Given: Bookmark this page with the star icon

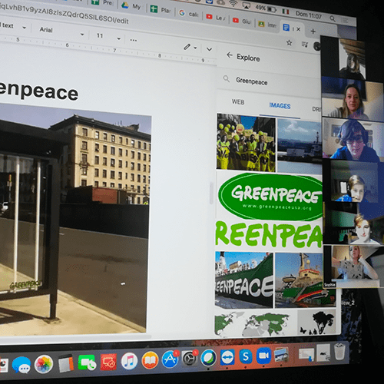Looking at the screenshot, I should 290,43.
